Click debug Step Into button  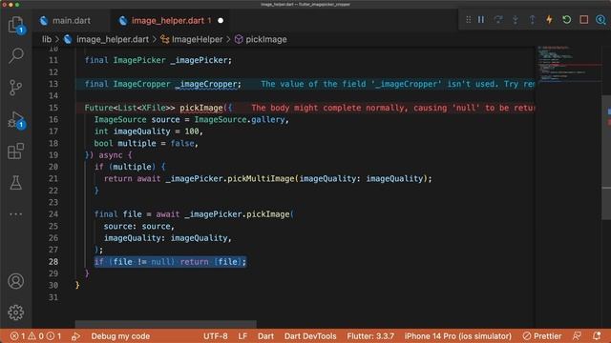516,19
